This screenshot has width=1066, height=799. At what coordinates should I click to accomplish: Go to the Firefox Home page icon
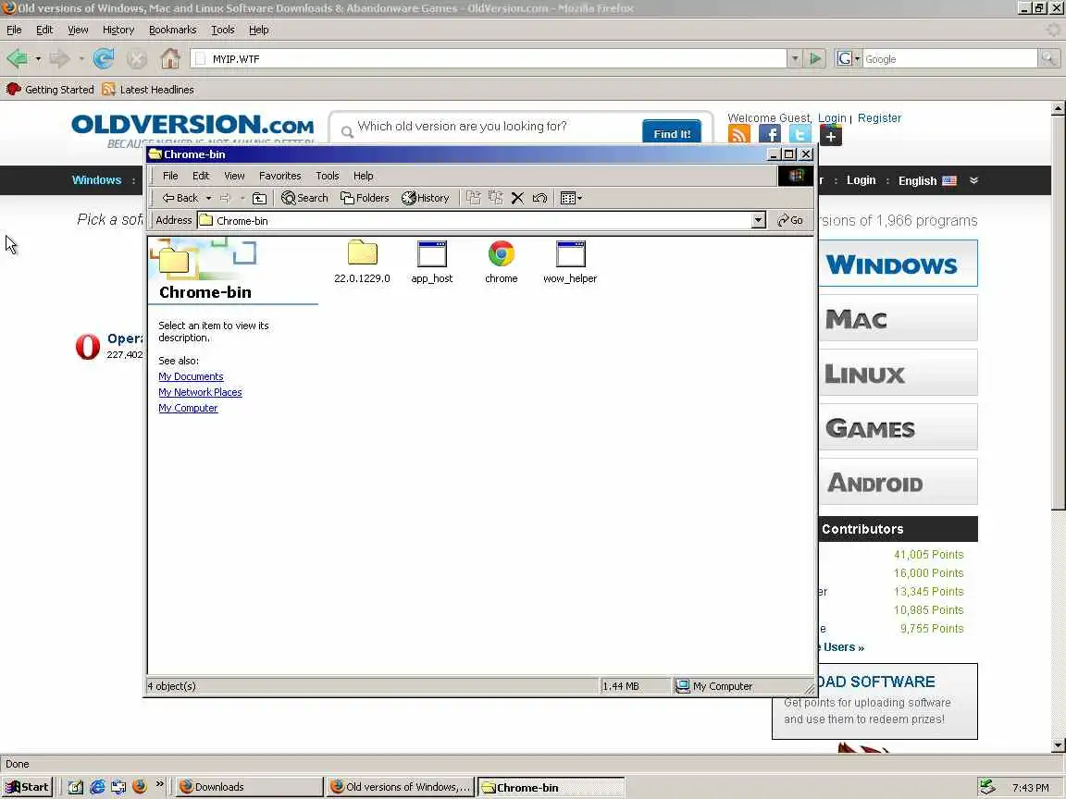coord(170,58)
